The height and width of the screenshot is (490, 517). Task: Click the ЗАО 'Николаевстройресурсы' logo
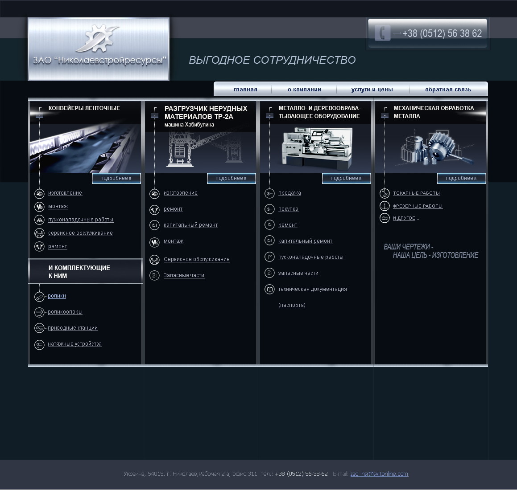[99, 49]
